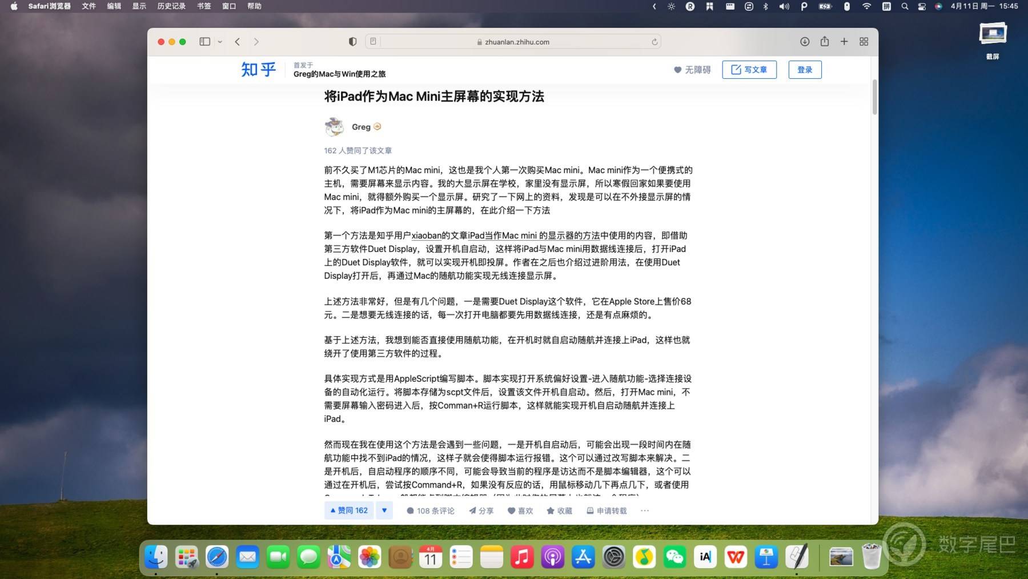This screenshot has height=579, width=1028.
Task: Open Control Center
Action: click(x=922, y=6)
